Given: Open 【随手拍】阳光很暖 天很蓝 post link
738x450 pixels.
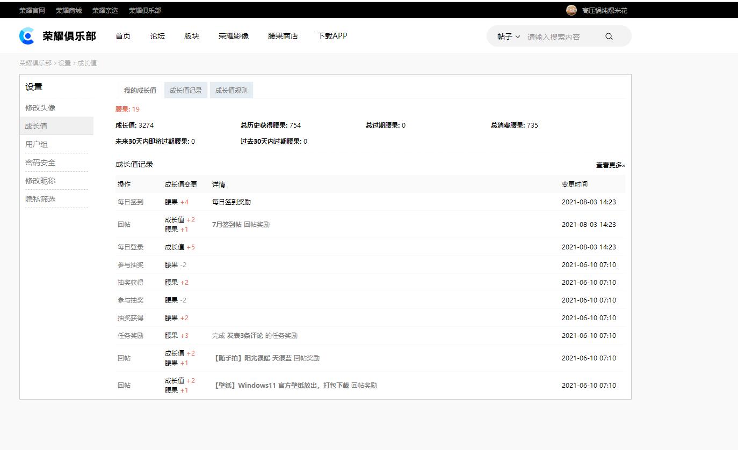Looking at the screenshot, I should 252,358.
